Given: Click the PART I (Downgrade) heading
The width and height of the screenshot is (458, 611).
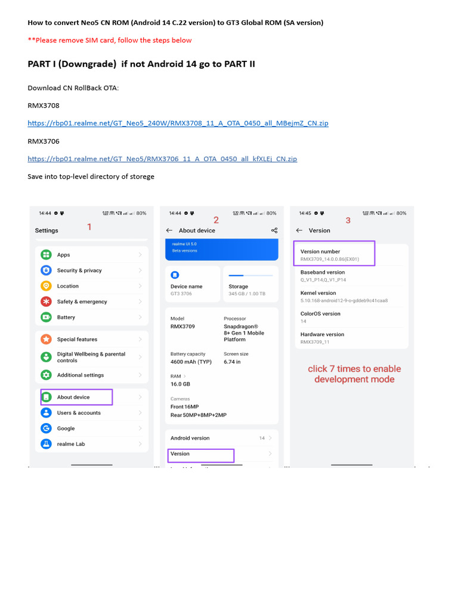Looking at the screenshot, I should (x=141, y=64).
